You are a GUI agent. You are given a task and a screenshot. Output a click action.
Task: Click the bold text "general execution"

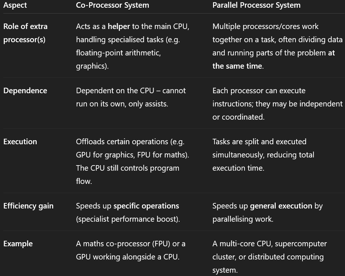(x=281, y=206)
